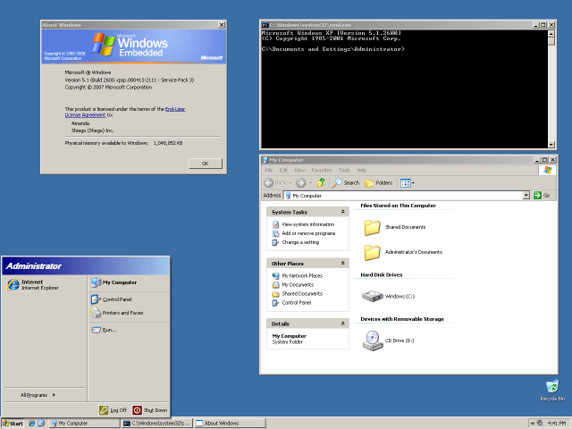The image size is (572, 429).
Task: Select Administrator's Documents folder icon
Action: click(x=372, y=252)
